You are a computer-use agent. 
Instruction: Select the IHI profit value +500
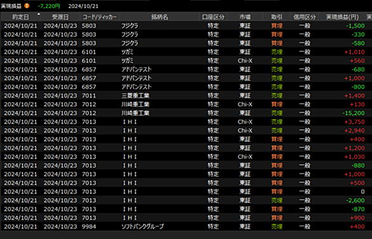click(x=357, y=183)
